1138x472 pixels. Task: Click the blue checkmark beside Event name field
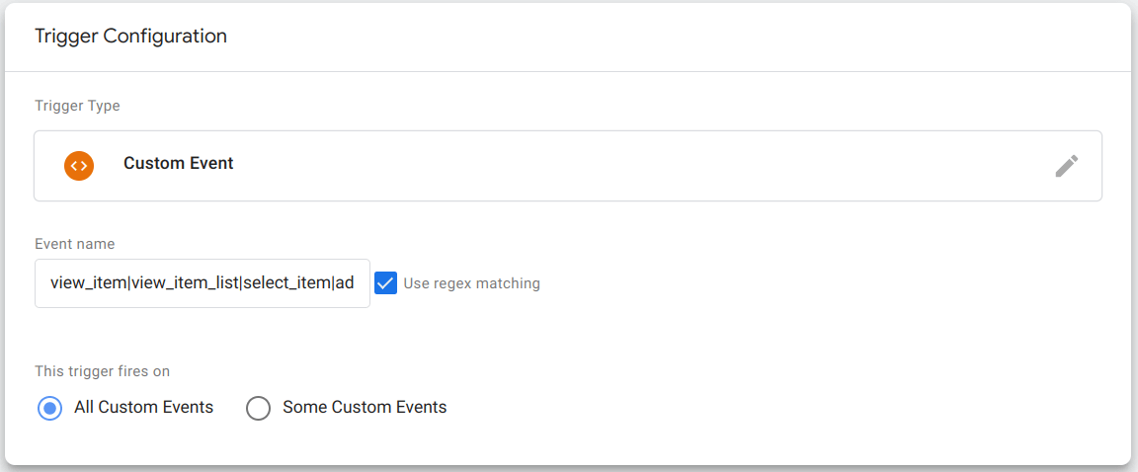385,282
